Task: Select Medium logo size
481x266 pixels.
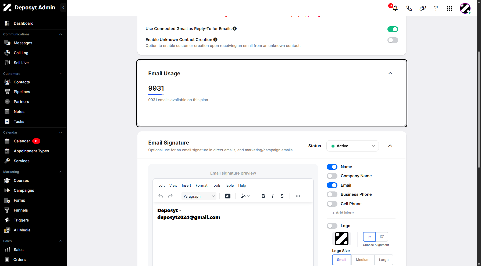Action: (x=362, y=260)
